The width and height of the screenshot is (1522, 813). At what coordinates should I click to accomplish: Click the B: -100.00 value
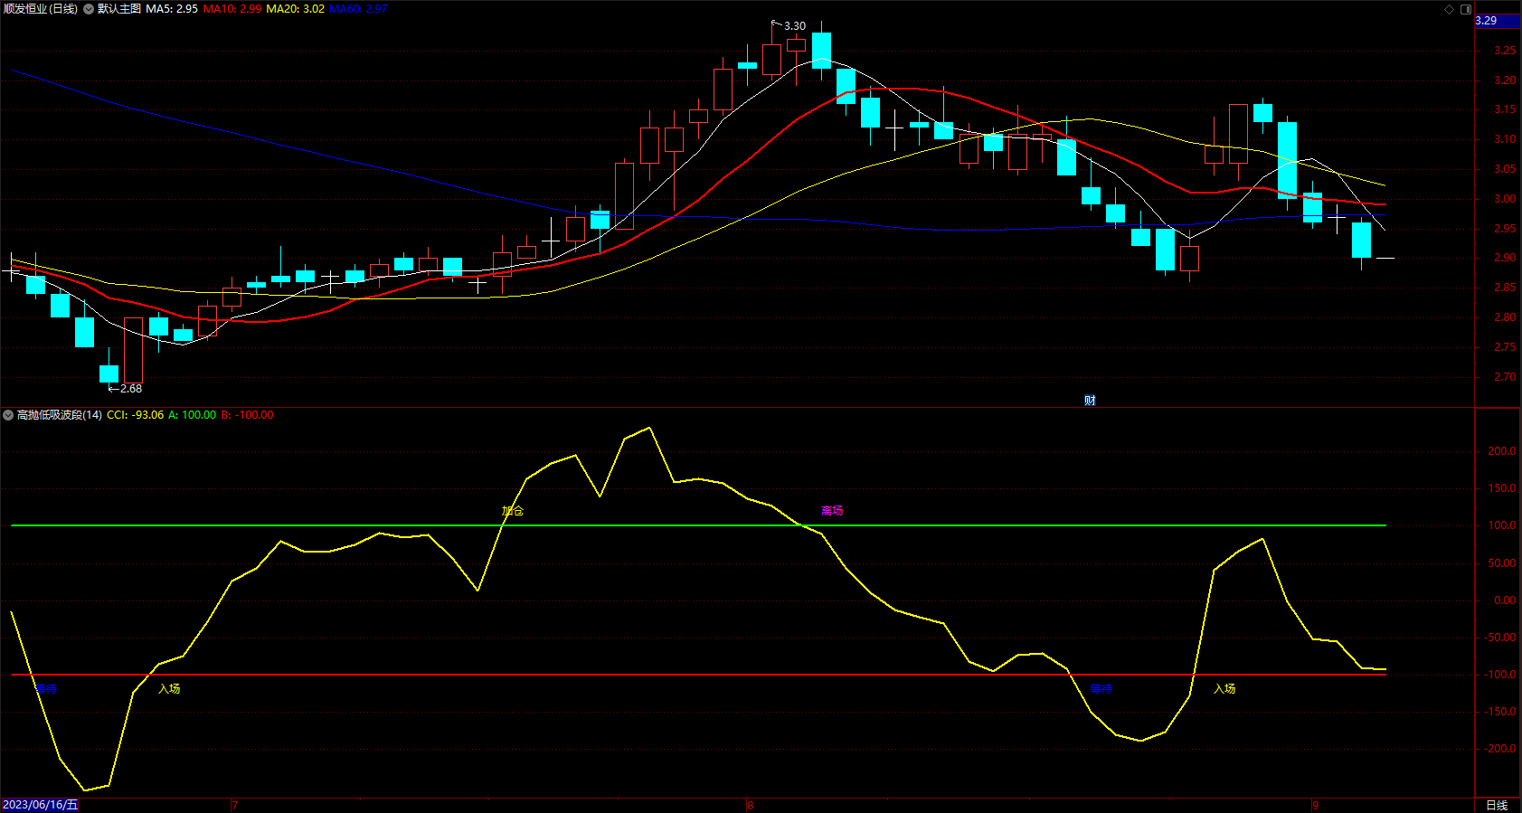coord(248,415)
